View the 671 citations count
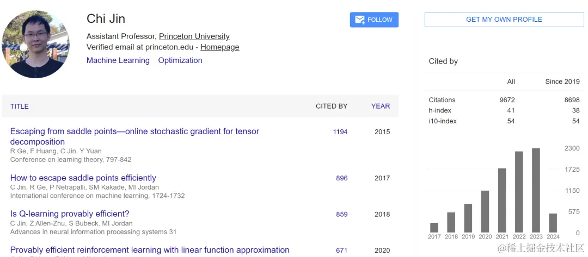The width and height of the screenshot is (588, 257). tap(342, 250)
